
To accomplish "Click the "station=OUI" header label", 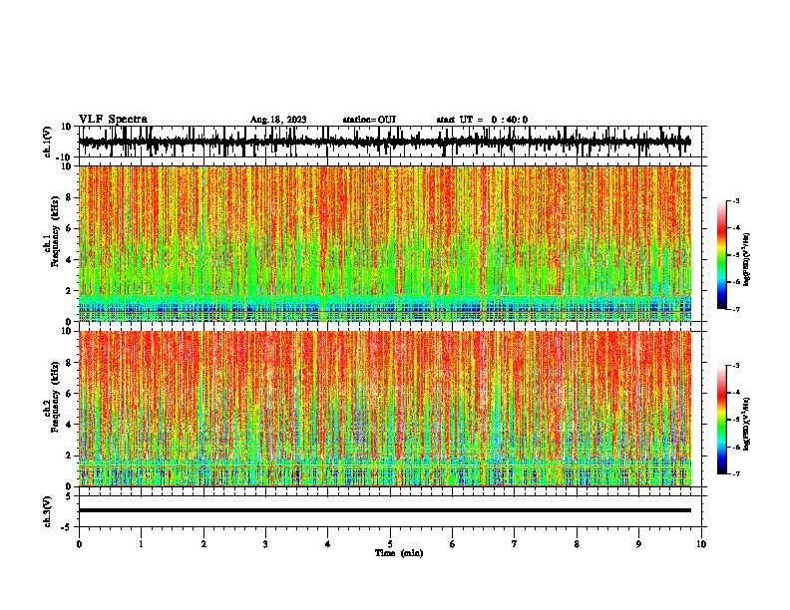I will pos(369,120).
